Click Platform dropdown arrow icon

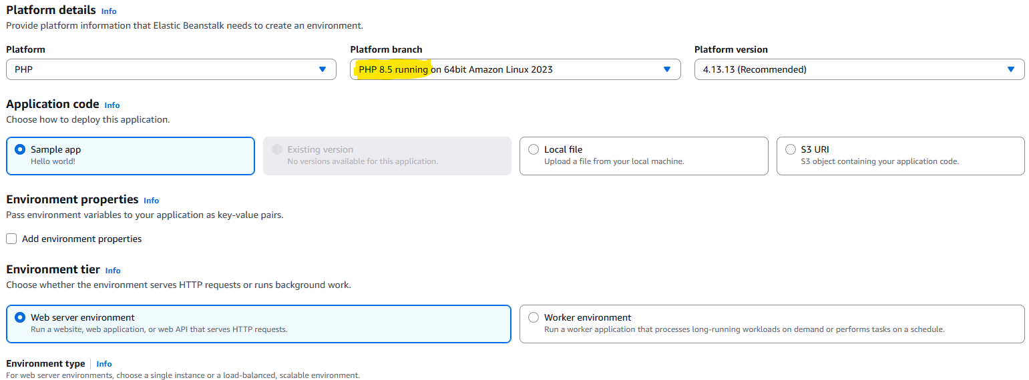pos(323,69)
